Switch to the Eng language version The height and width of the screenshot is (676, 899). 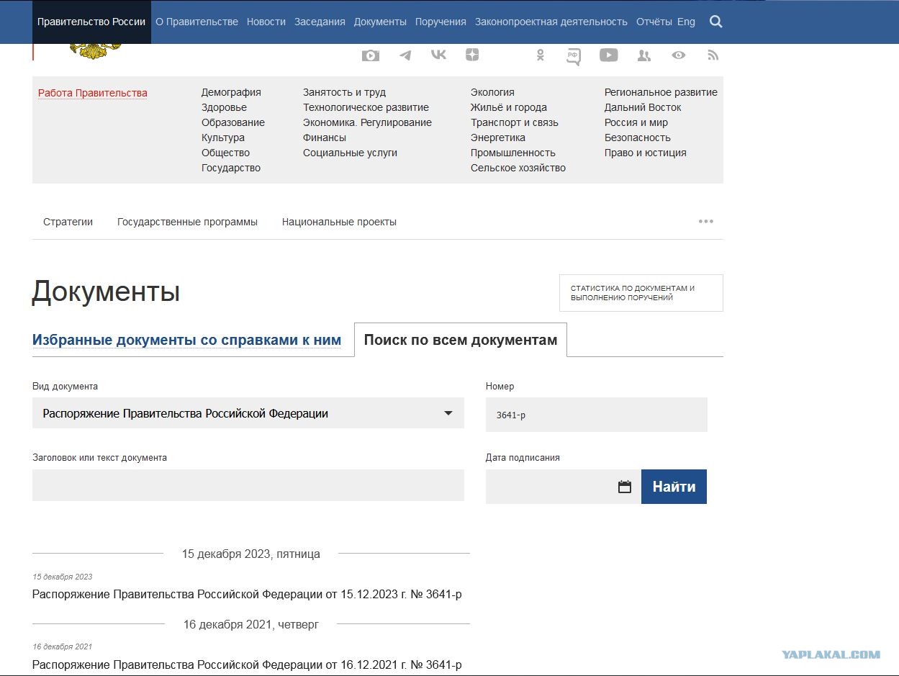tap(686, 22)
